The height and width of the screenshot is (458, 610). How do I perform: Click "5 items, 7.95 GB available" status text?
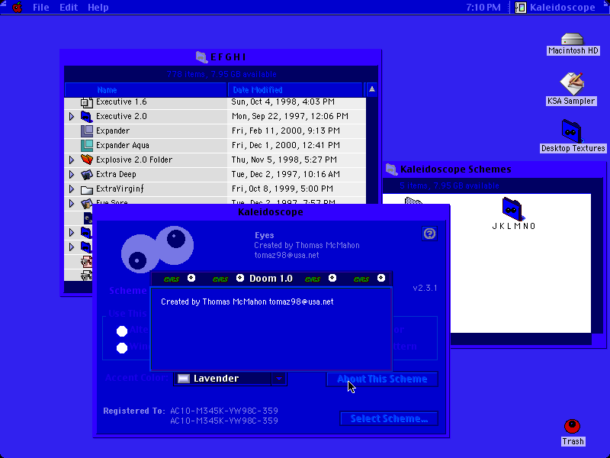tap(449, 185)
